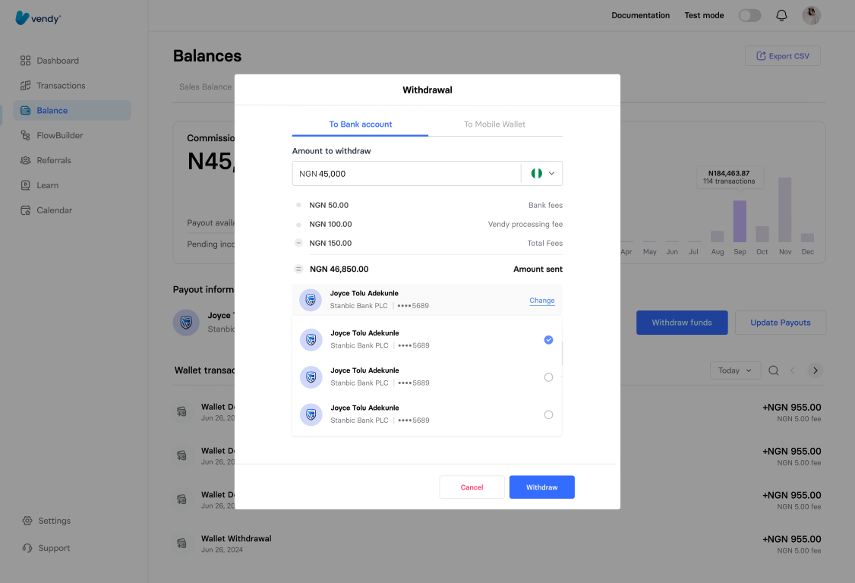Open the Calendar sidebar item
This screenshot has height=583, width=855.
coord(46,210)
